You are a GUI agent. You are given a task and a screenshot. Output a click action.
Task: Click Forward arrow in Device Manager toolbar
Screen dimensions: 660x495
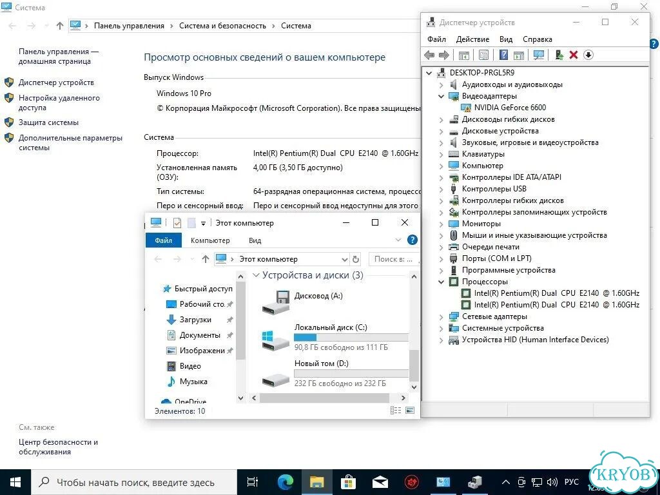444,55
